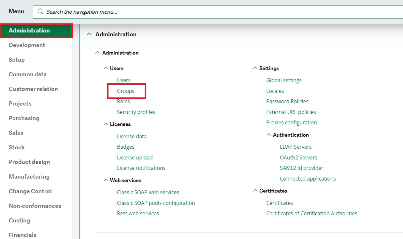Collapse the Certificates section

click(255, 191)
